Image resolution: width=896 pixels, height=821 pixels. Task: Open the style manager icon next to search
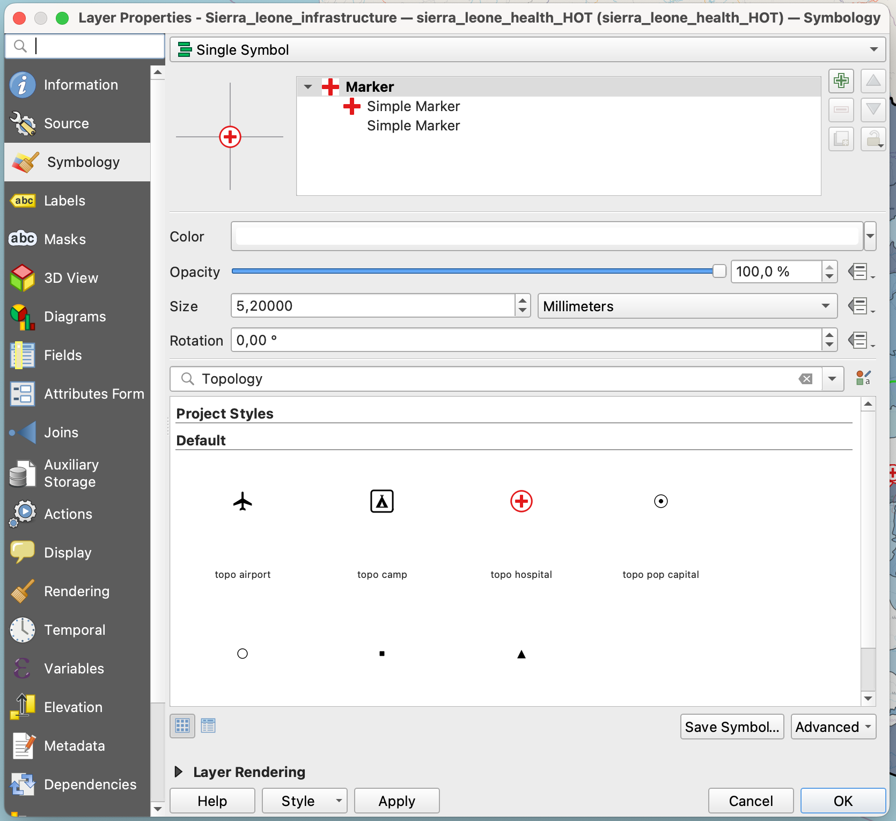click(863, 378)
